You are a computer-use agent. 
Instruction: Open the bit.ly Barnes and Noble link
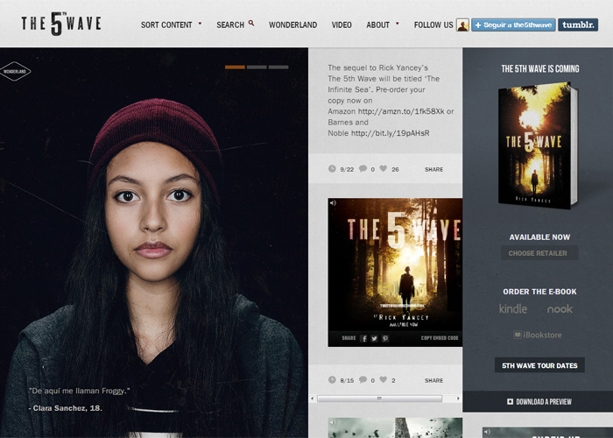click(x=391, y=133)
